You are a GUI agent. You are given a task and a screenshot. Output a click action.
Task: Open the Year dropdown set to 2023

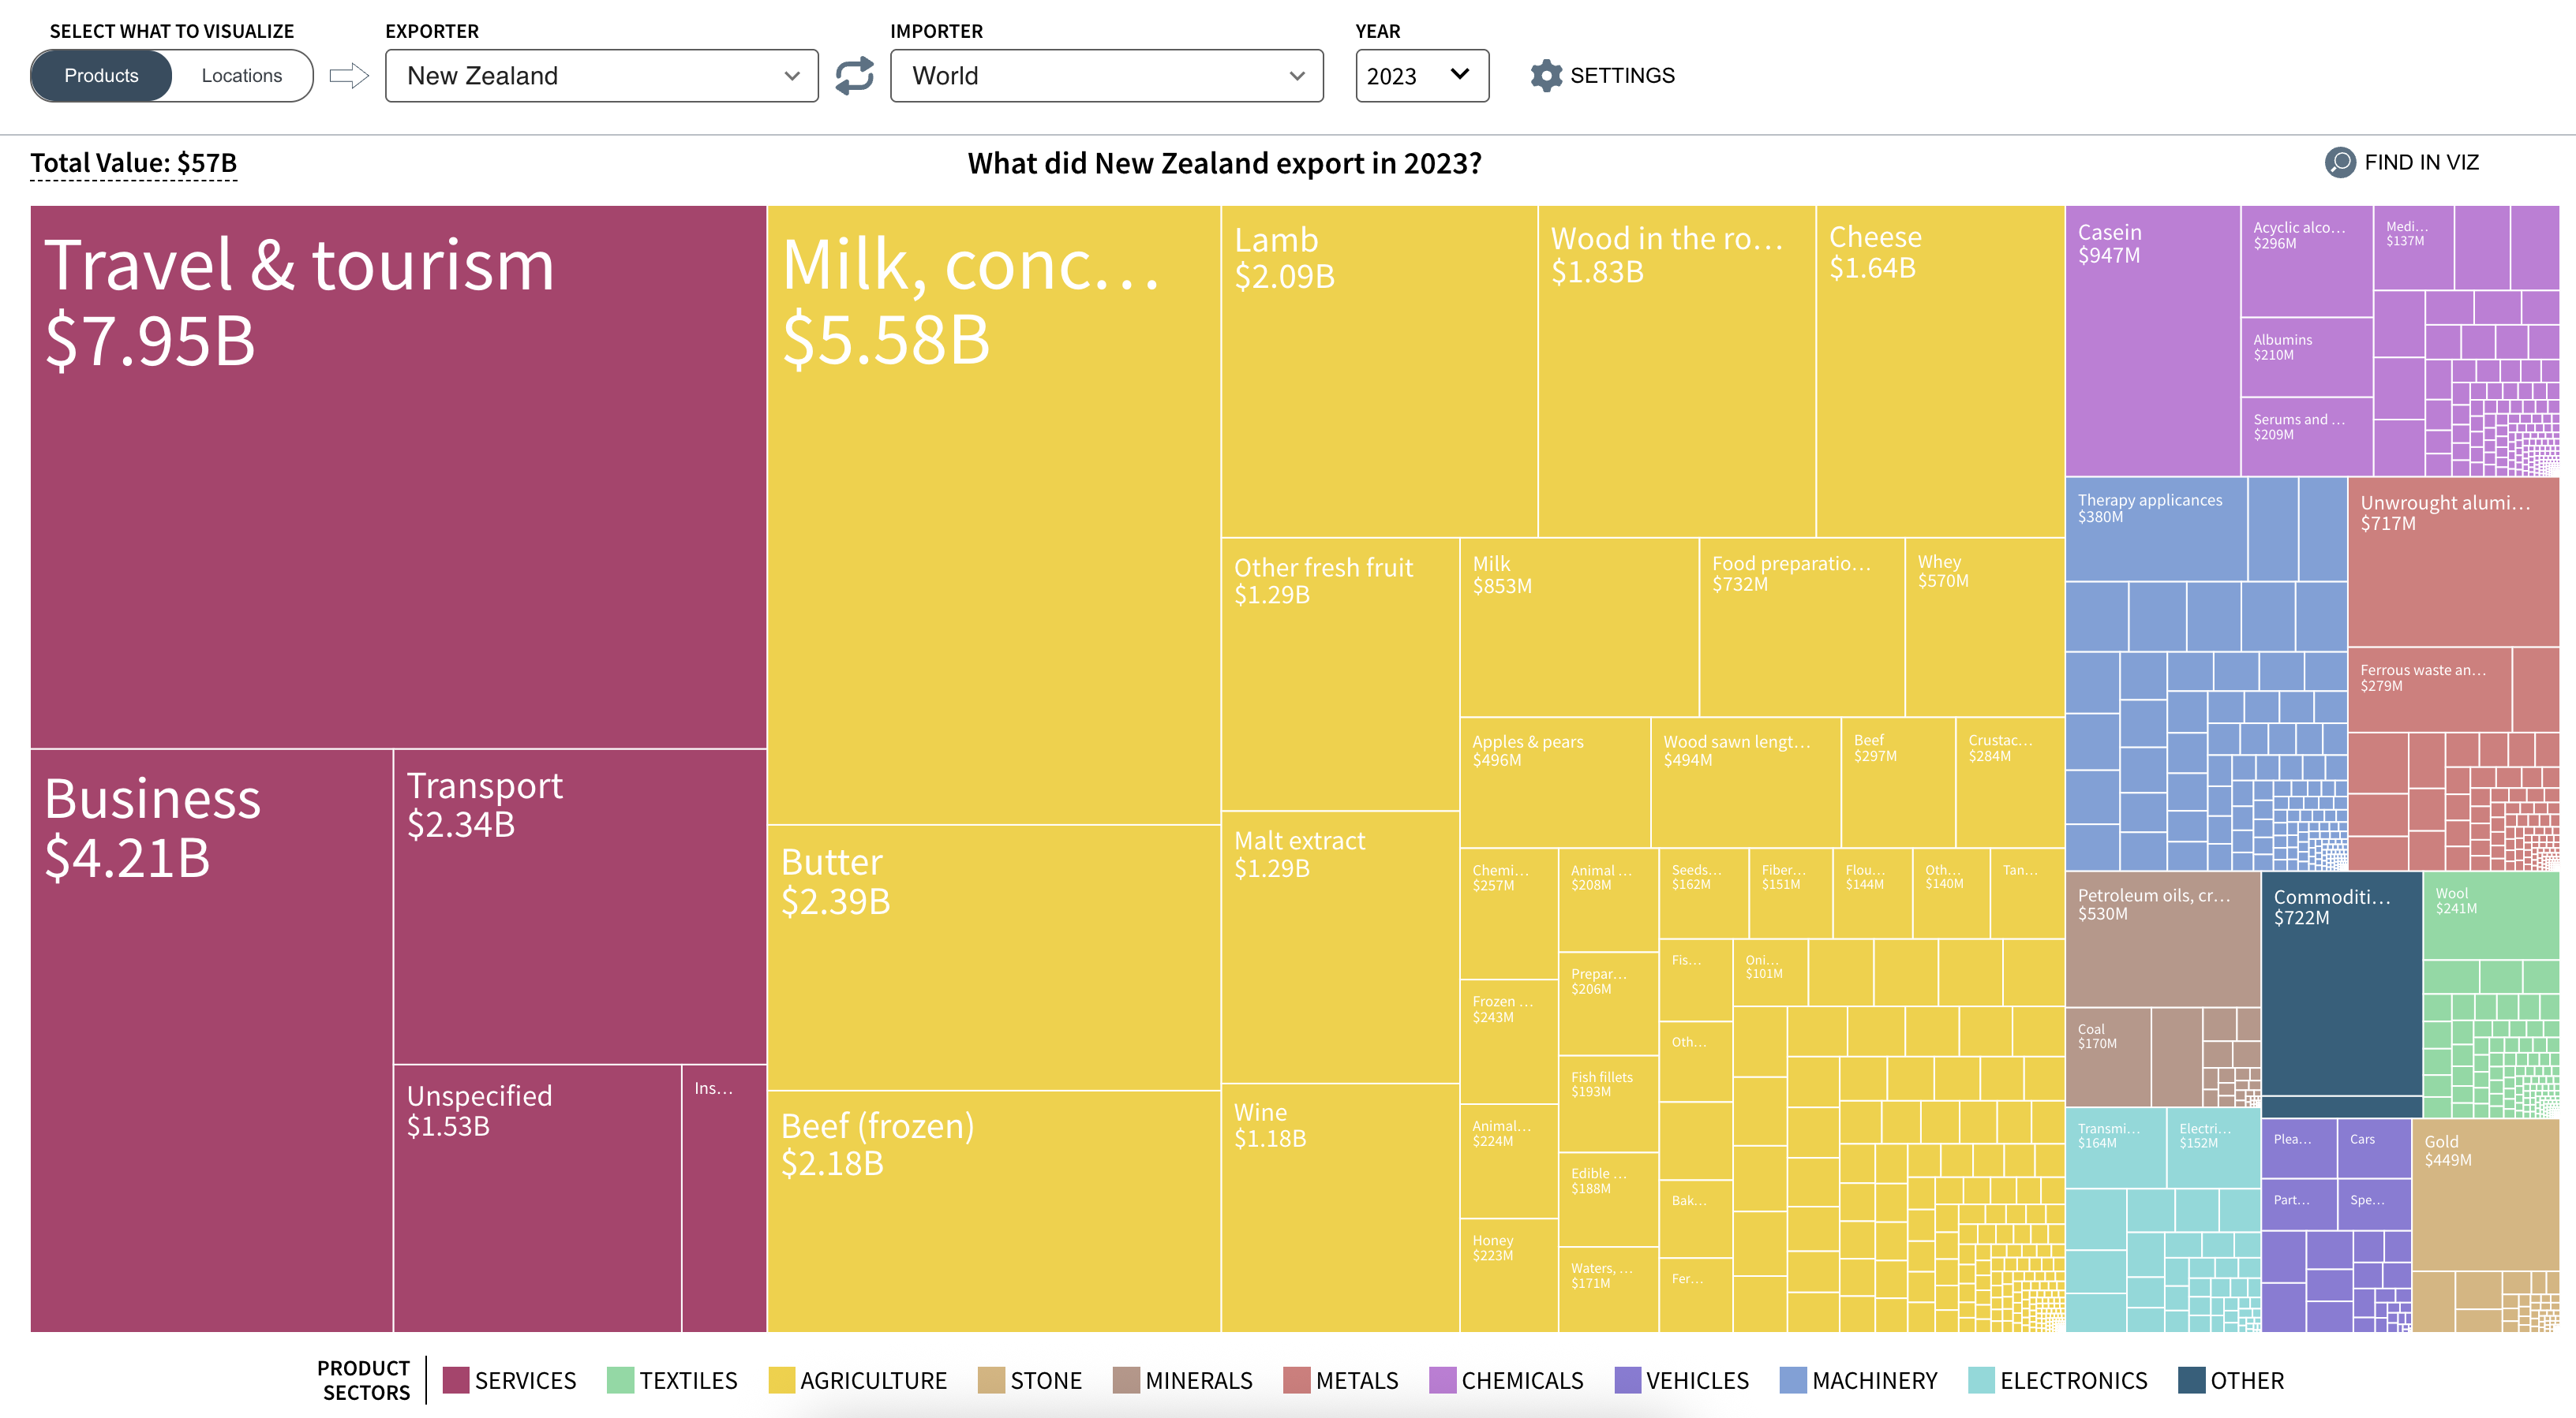click(x=1420, y=76)
